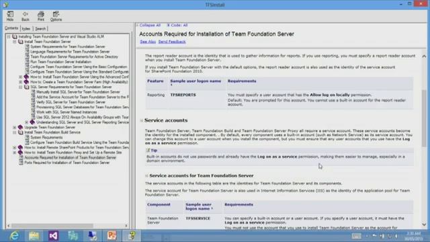Open Work with SQL Server Named Instances
The image size is (430, 242).
coord(67,112)
